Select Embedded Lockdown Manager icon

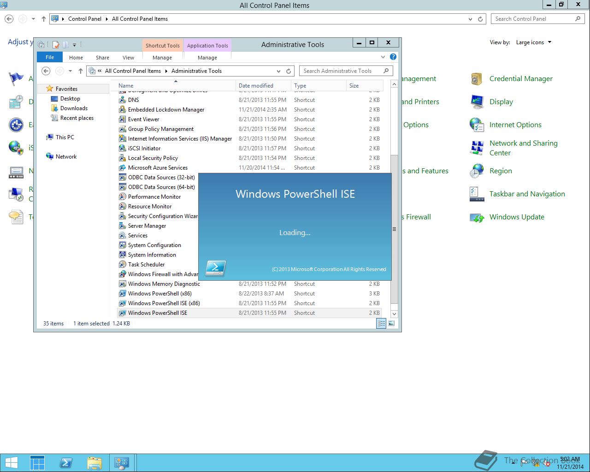tap(122, 109)
